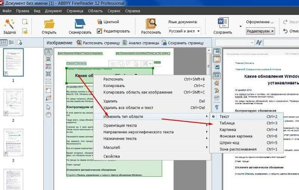Click the find search icon in text toolbar

[217, 83]
